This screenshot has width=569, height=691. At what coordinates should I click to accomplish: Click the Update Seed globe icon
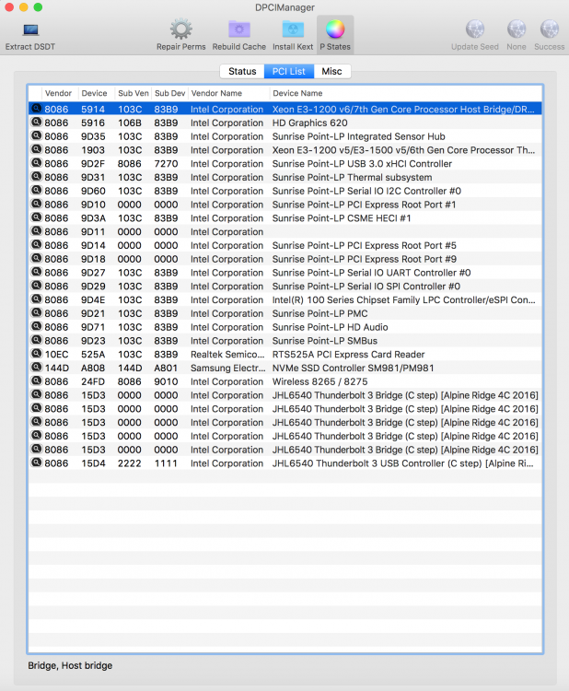click(x=475, y=29)
